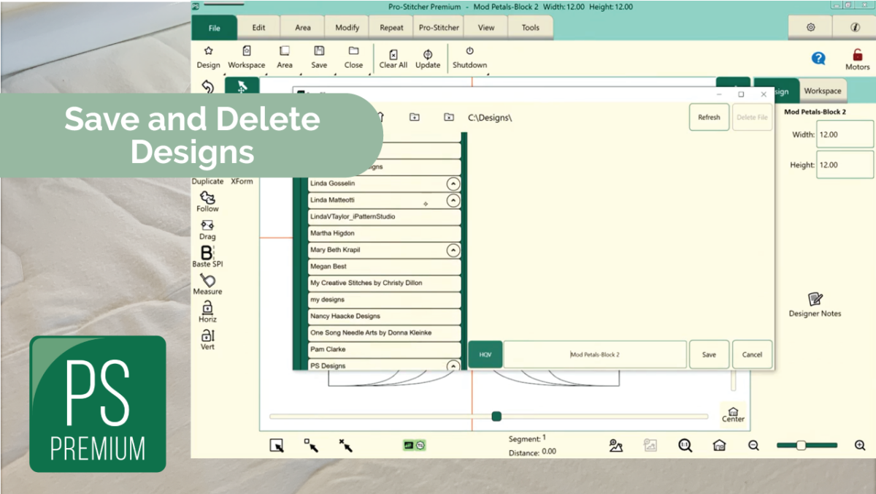Click the Mod Petals-Block 2 filename field
876x494 pixels.
595,354
